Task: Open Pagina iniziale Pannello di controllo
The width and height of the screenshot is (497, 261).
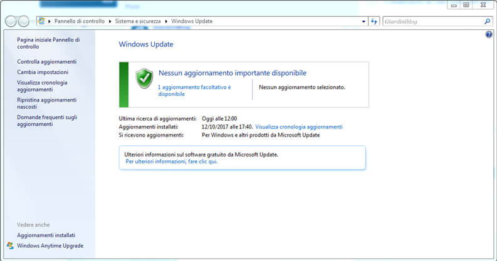Action: (x=48, y=43)
